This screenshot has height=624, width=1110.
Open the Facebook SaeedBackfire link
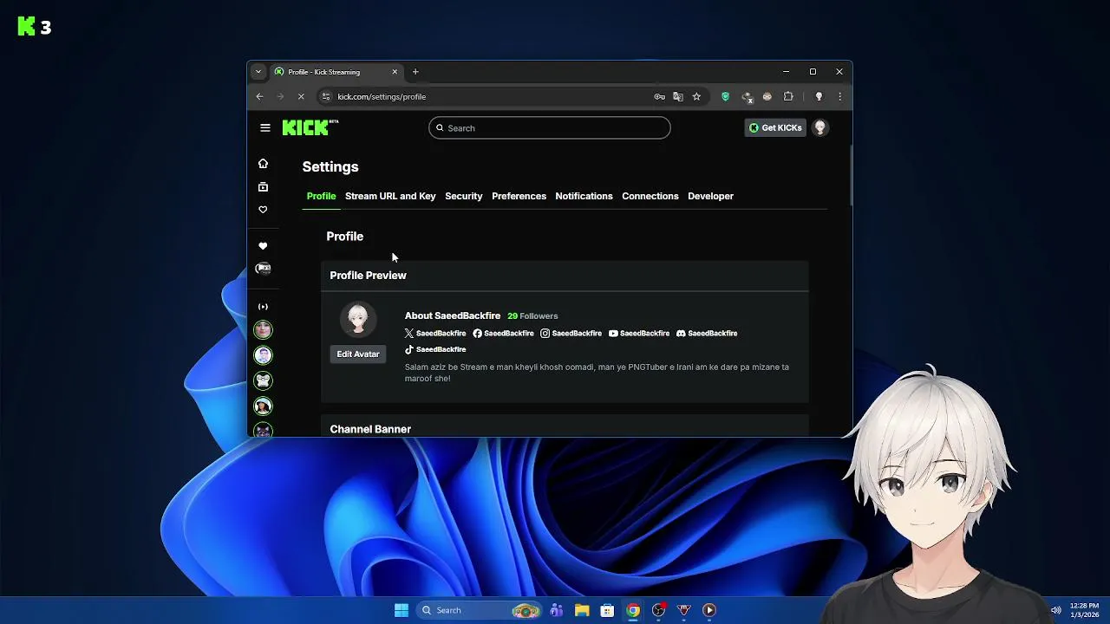(x=503, y=333)
